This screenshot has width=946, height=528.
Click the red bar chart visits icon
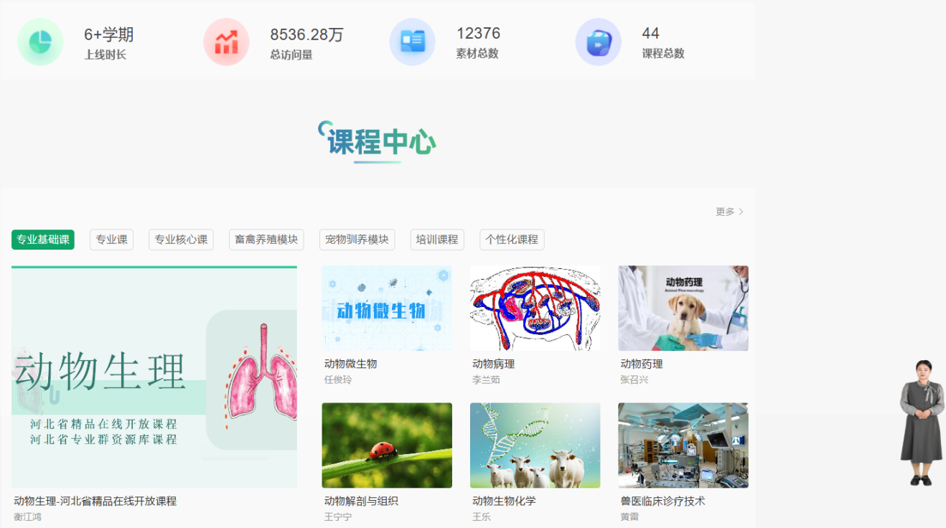226,42
